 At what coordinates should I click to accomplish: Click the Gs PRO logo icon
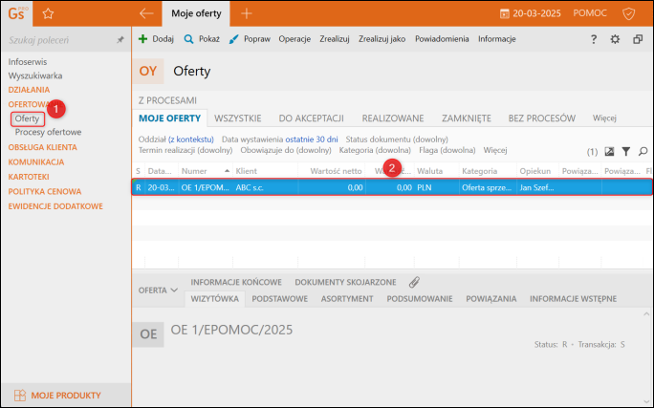(16, 13)
